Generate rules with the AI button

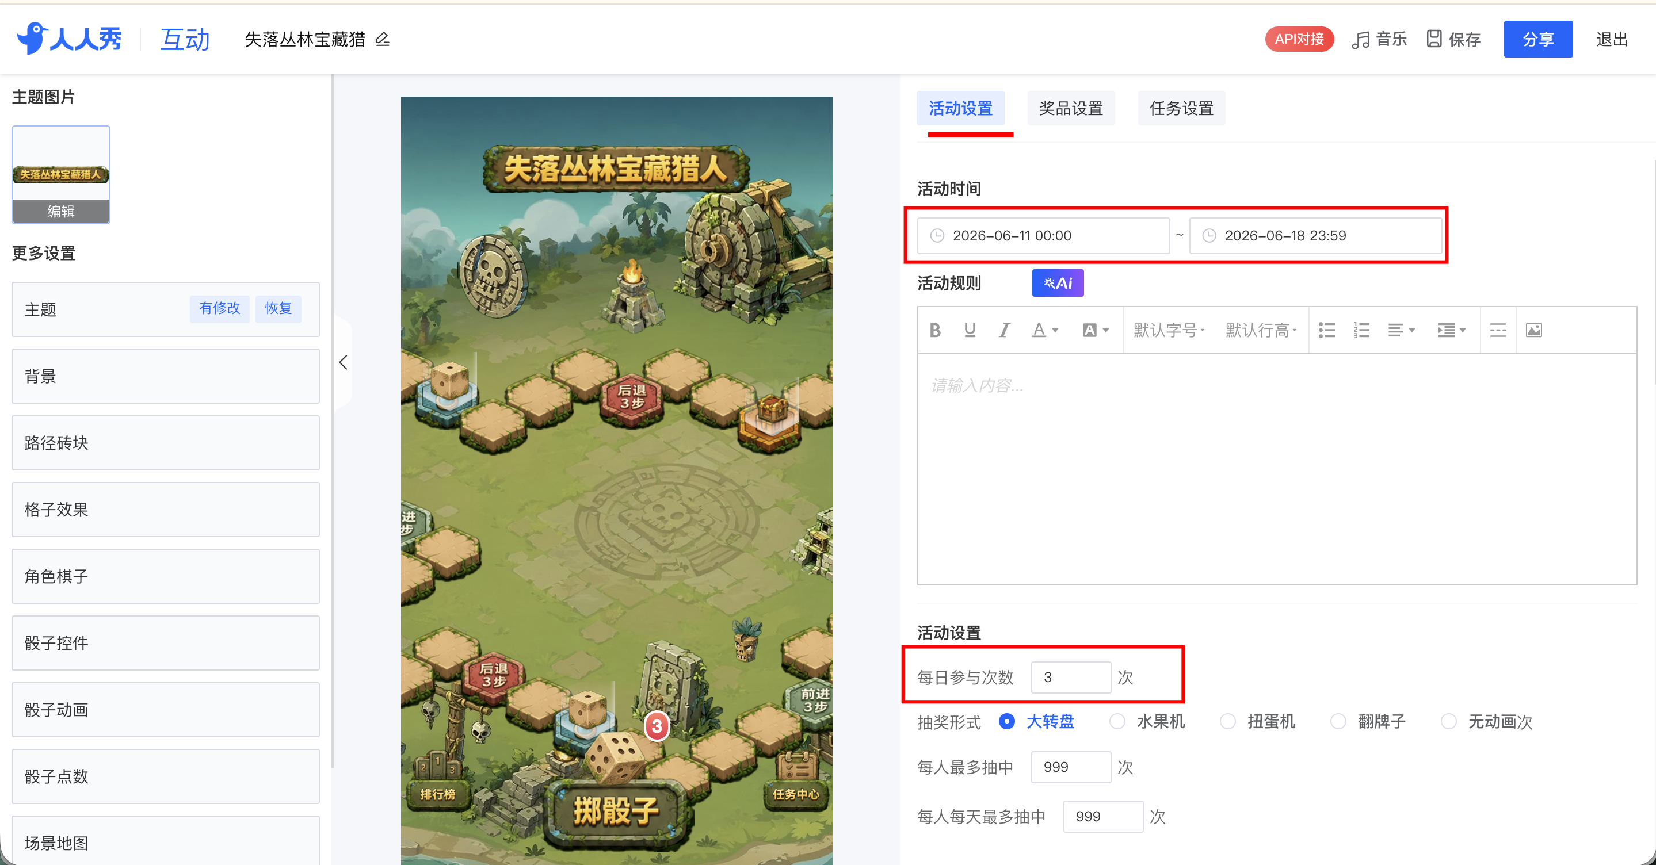[x=1058, y=283]
